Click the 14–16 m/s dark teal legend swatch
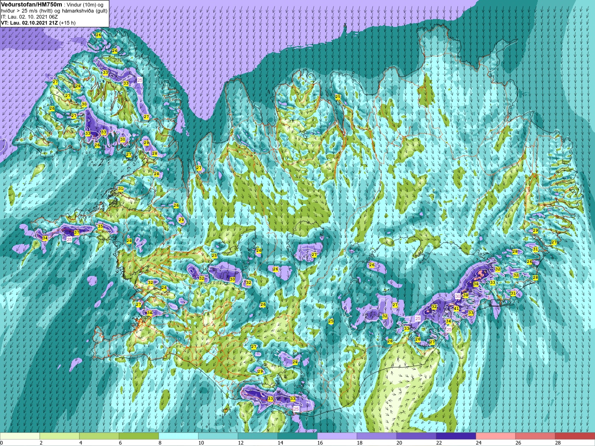This screenshot has height=446, width=595. point(297,436)
